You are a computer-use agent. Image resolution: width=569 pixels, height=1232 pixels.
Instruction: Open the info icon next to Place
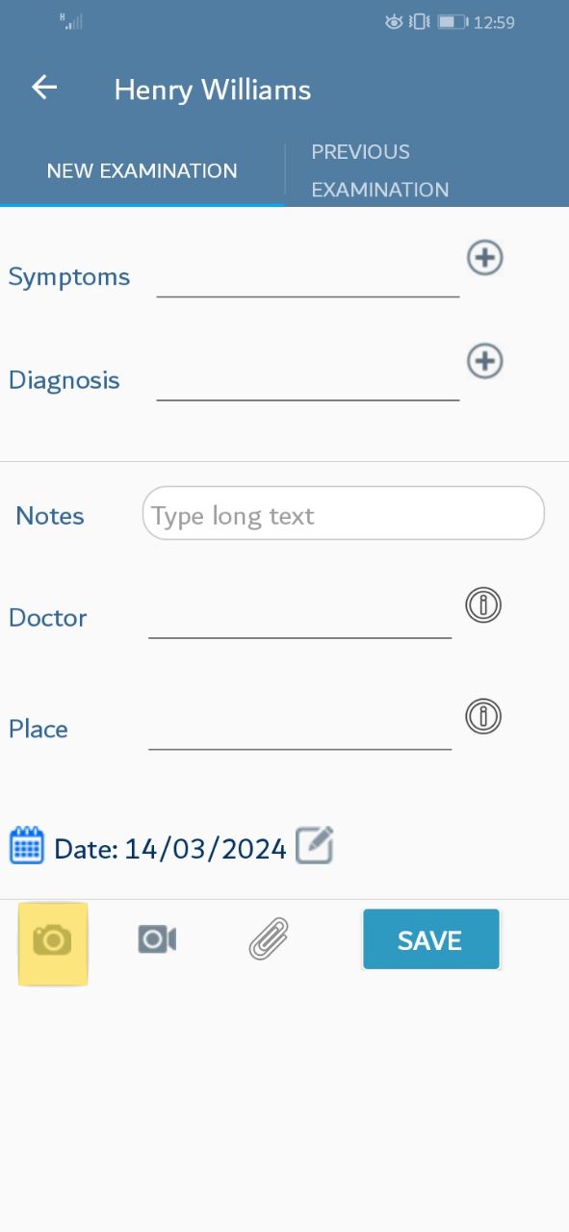484,717
